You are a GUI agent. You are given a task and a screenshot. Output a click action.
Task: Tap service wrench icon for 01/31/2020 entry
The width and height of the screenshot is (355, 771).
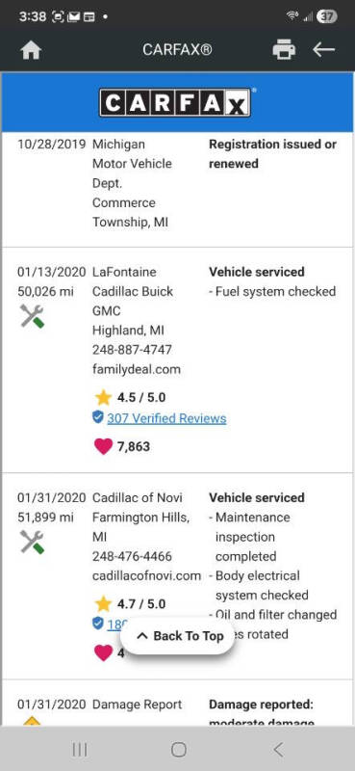click(x=33, y=542)
